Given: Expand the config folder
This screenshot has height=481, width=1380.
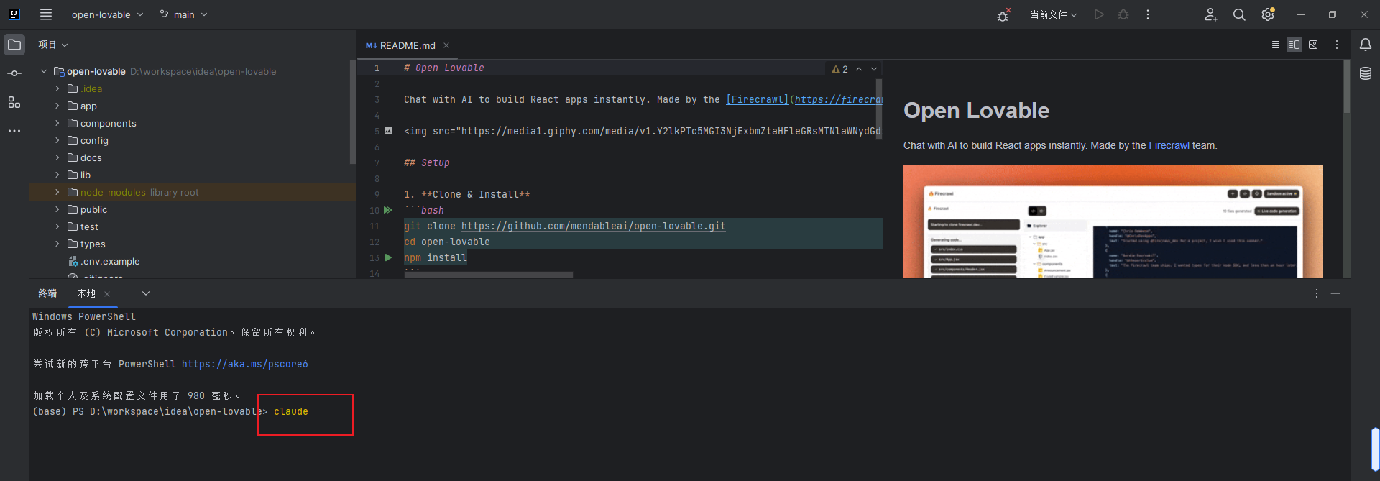Looking at the screenshot, I should pos(57,140).
